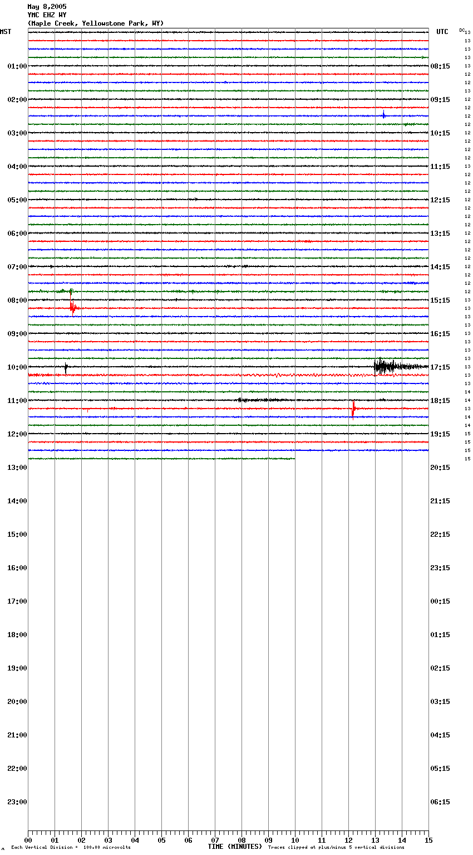Click the '08:00' MST hour label
The width and height of the screenshot is (473, 855).
point(17,300)
